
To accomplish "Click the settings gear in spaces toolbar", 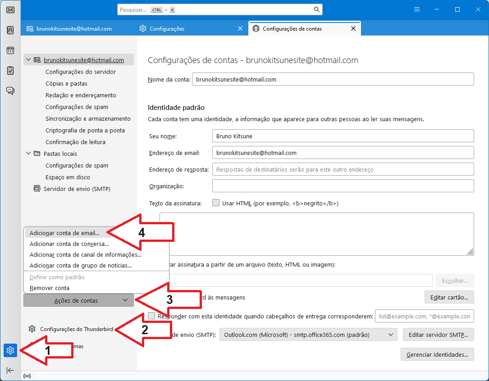I will tap(10, 350).
